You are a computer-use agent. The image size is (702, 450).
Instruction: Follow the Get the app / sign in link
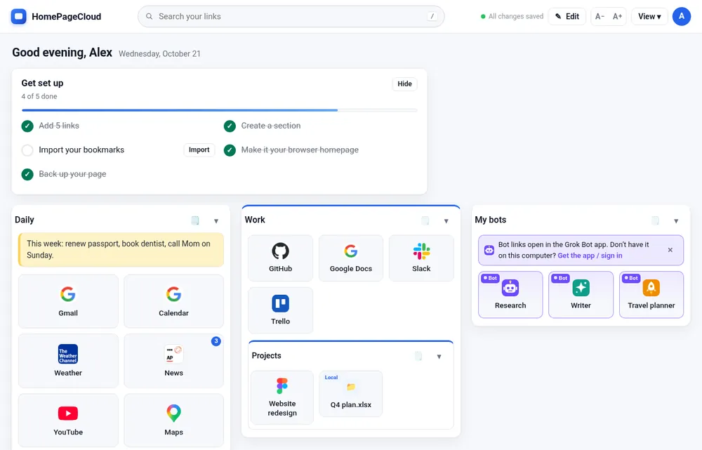(590, 256)
